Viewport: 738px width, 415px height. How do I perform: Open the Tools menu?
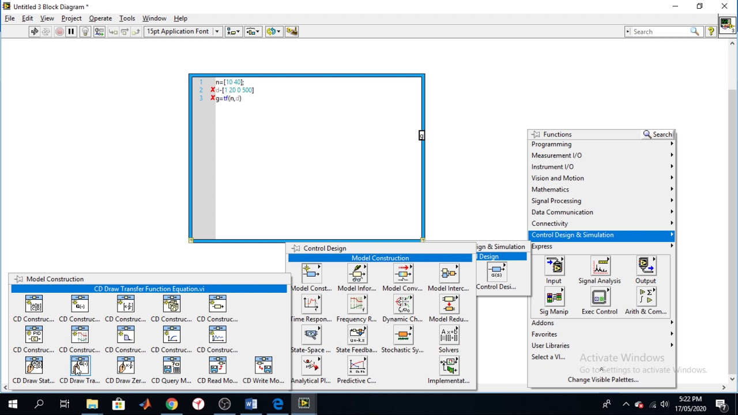tap(127, 18)
